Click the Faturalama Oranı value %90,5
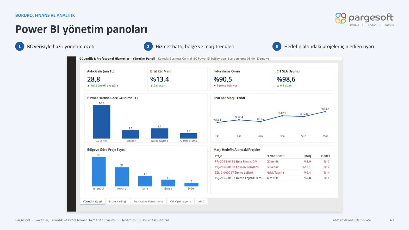This screenshot has width=409, height=230. (x=223, y=79)
